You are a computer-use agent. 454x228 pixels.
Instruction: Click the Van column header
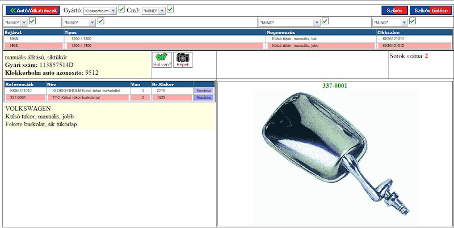[x=140, y=84]
